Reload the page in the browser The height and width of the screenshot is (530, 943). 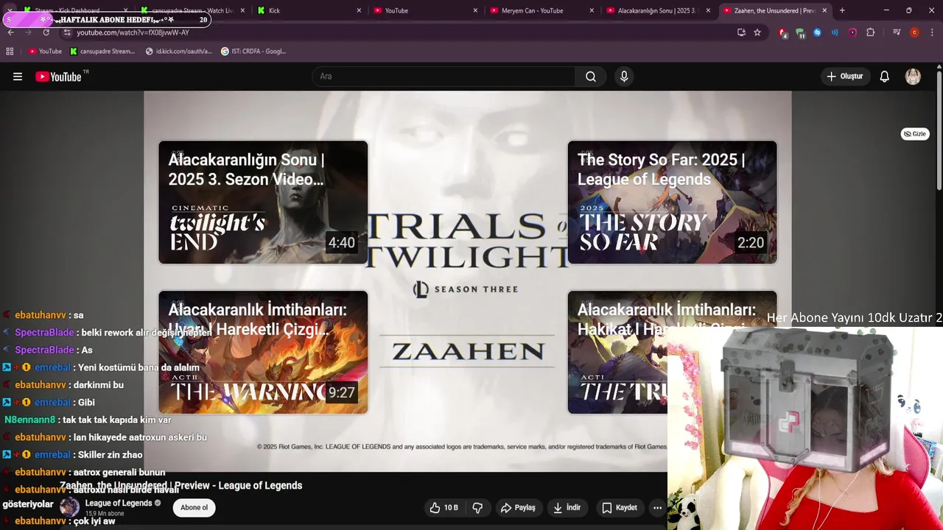coord(46,32)
